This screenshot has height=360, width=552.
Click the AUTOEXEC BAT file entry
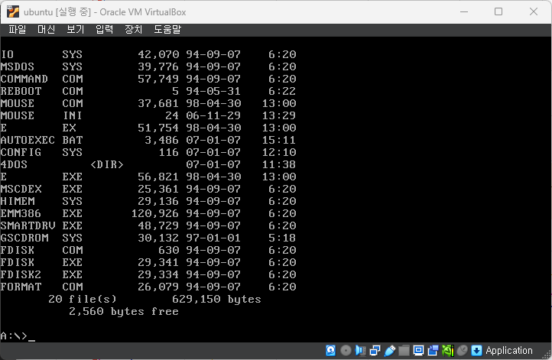pos(148,140)
